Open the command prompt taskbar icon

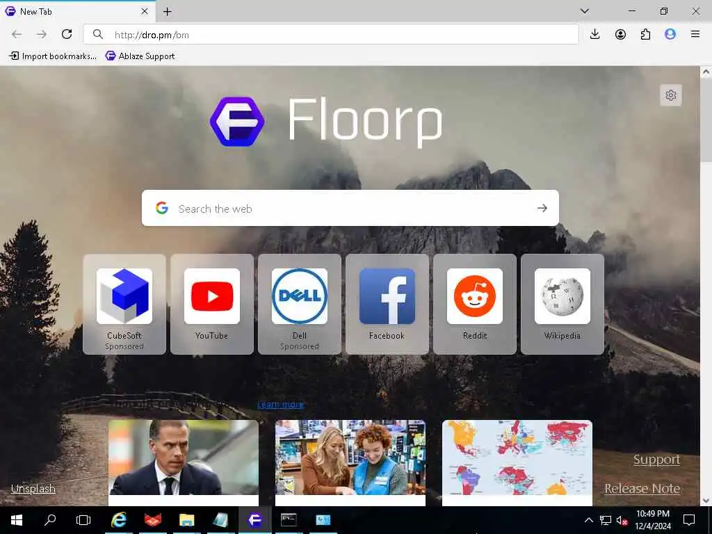point(289,519)
